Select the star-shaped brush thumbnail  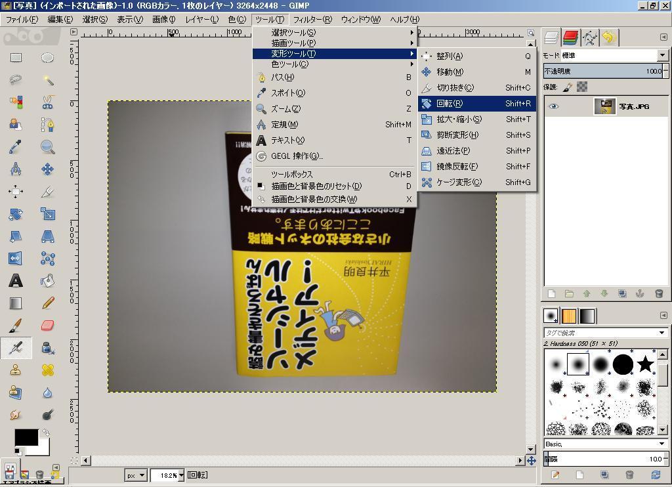tap(645, 364)
